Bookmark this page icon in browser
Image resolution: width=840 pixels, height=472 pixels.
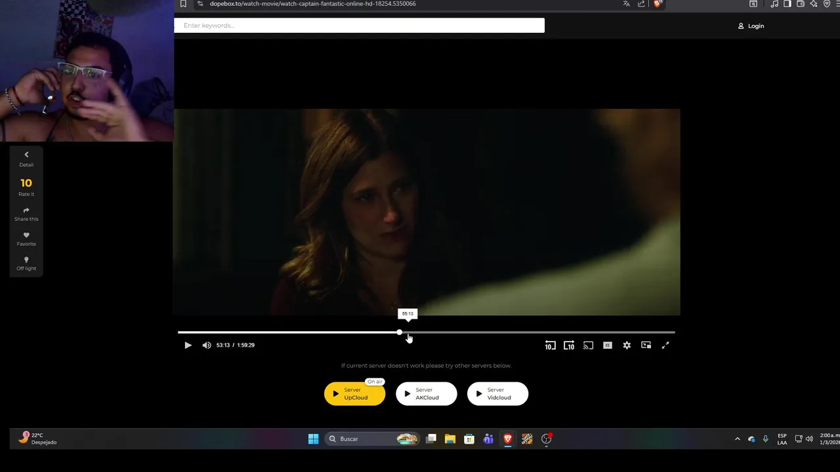[183, 4]
